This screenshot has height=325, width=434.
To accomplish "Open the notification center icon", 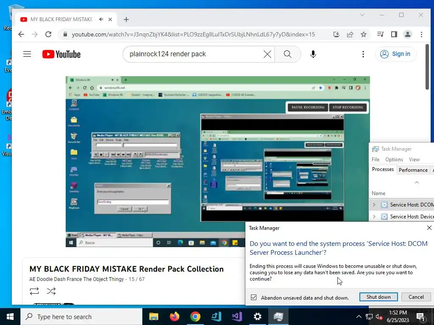I will pos(420,317).
